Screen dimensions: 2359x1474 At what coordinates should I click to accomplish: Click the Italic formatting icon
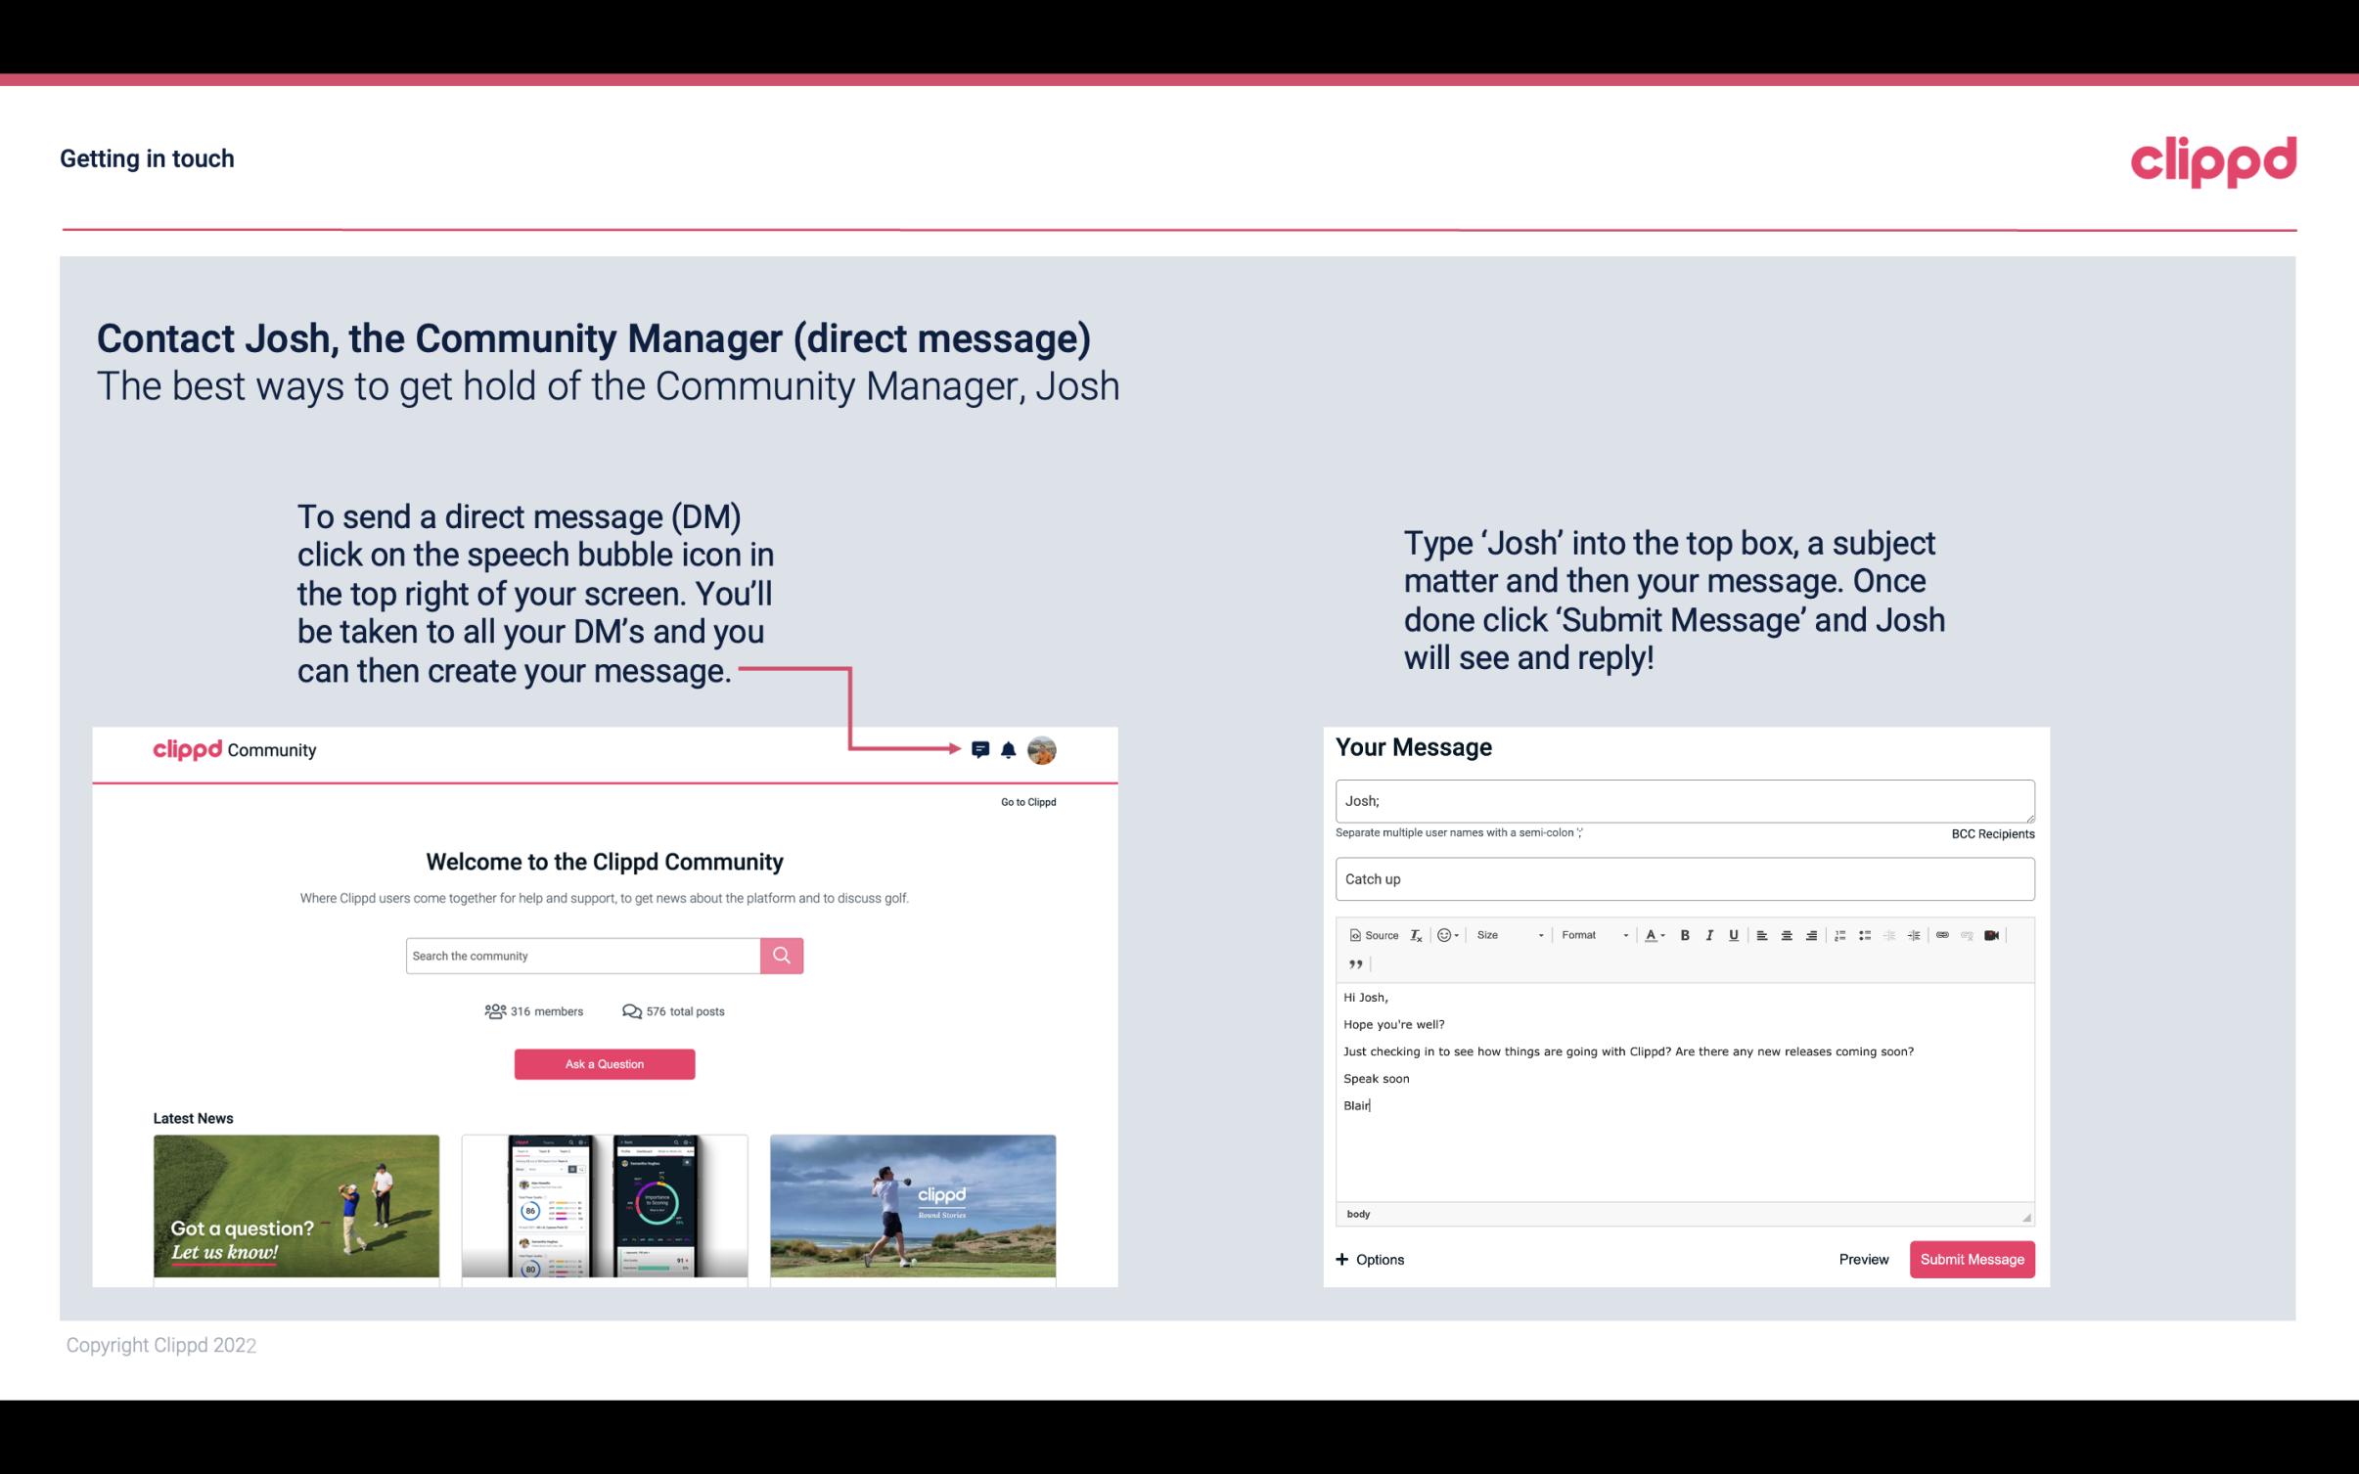(1710, 934)
